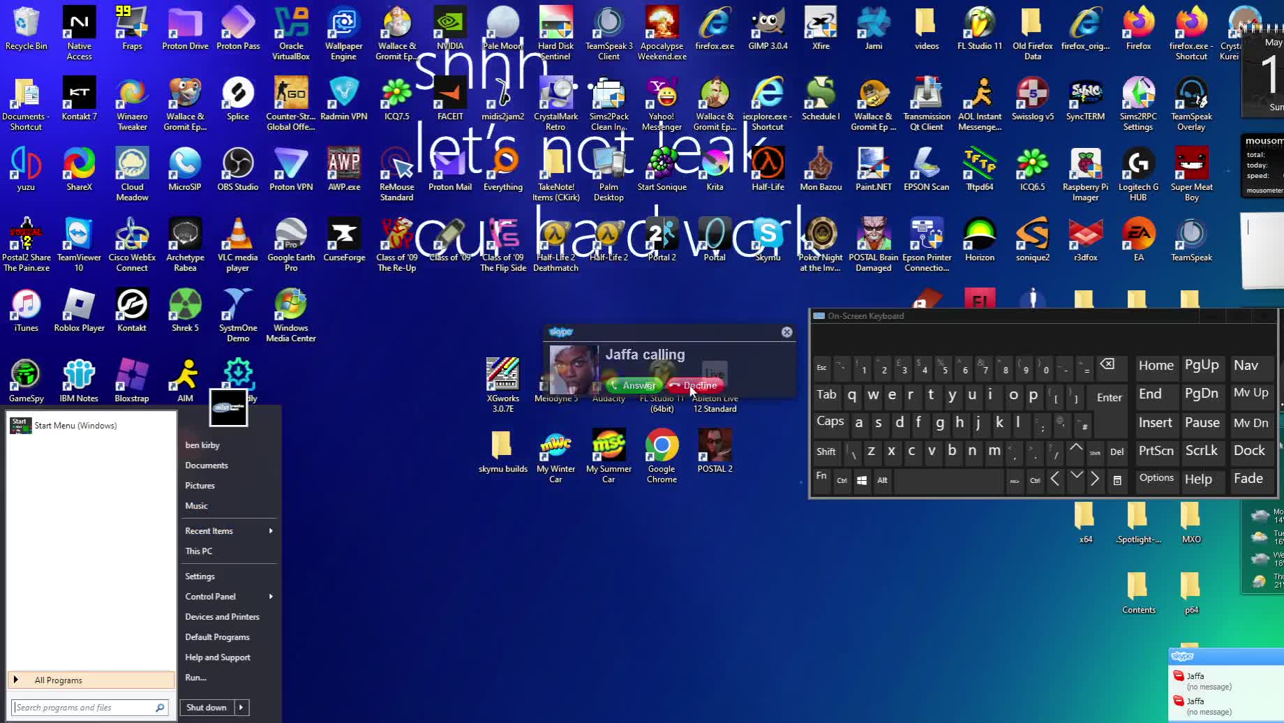This screenshot has width=1284, height=723.
Task: Open pinned Start Menu (Windows) item
Action: (x=91, y=426)
